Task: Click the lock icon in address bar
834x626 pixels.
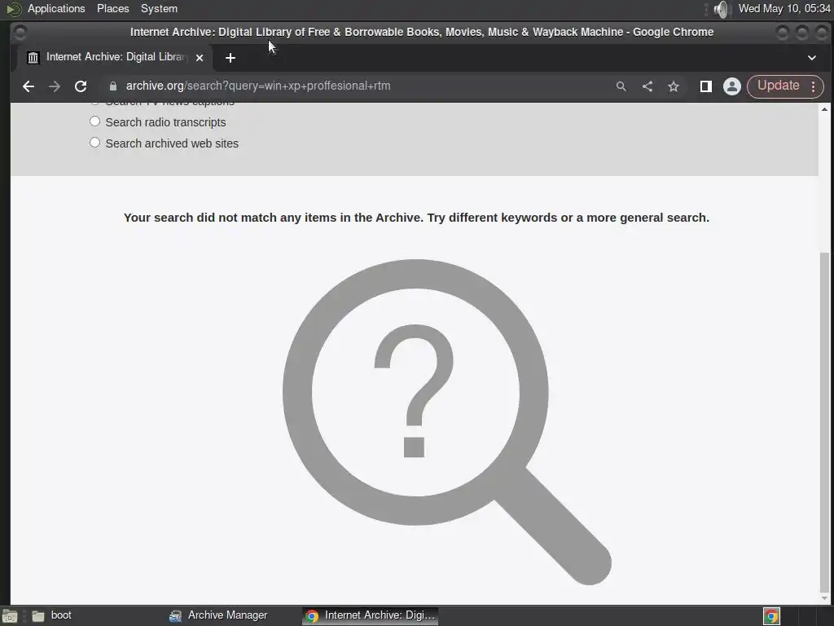Action: pos(112,86)
